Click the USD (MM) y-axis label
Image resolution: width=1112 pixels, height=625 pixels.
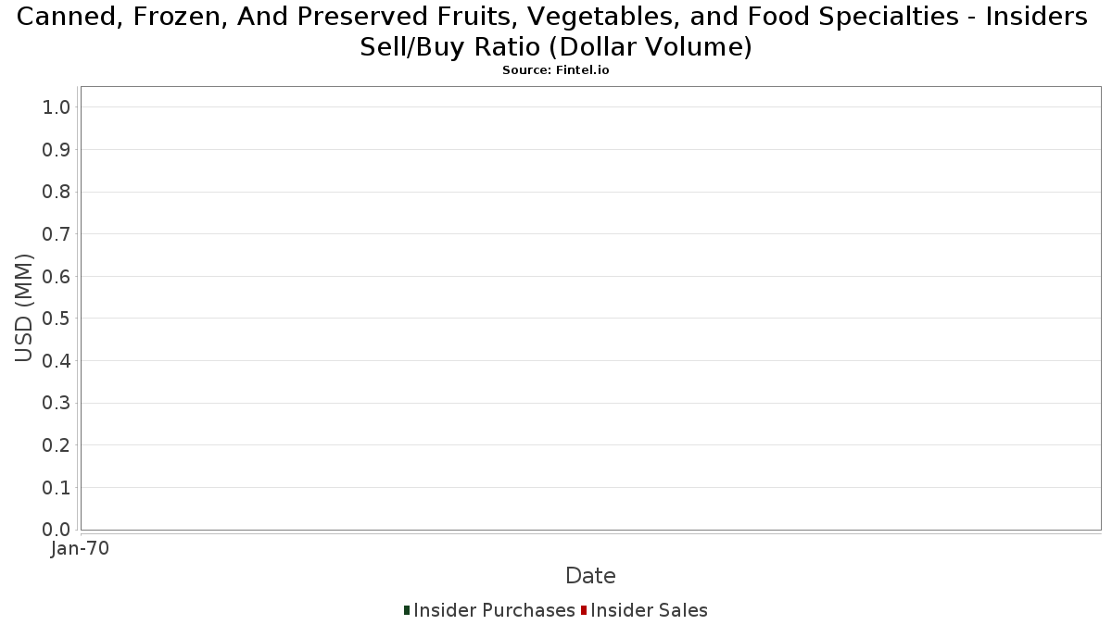[24, 308]
